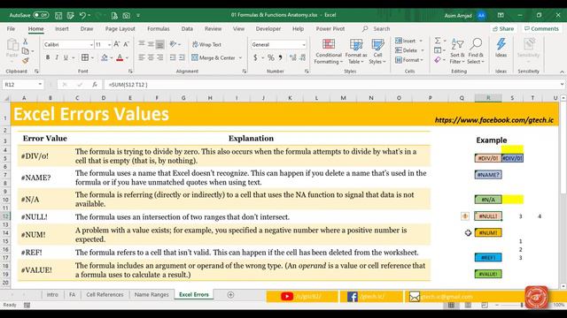Open the File menu

[11, 29]
